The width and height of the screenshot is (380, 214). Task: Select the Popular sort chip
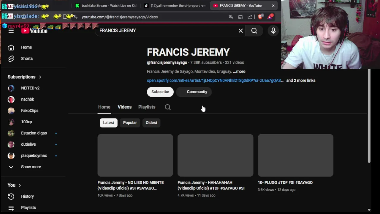[x=130, y=123]
